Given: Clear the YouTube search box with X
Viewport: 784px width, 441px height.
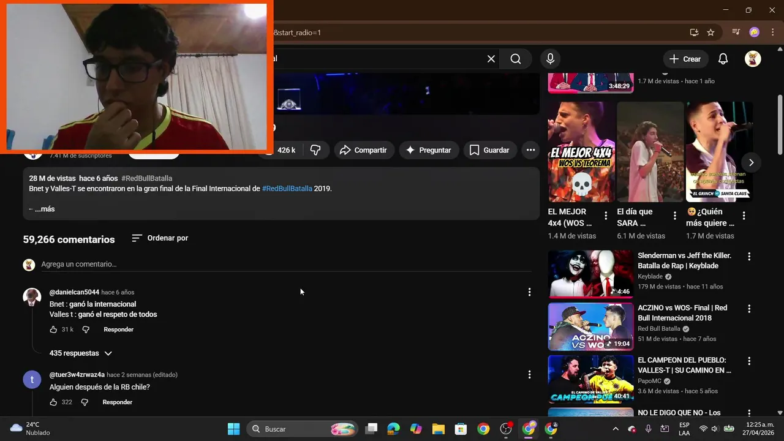Looking at the screenshot, I should point(491,59).
